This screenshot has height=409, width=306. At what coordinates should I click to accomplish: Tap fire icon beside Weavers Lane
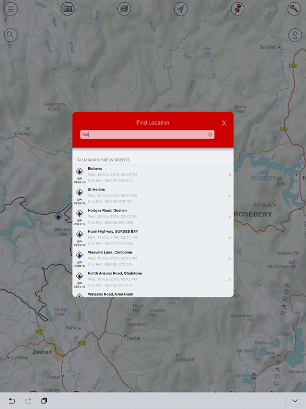tap(79, 255)
